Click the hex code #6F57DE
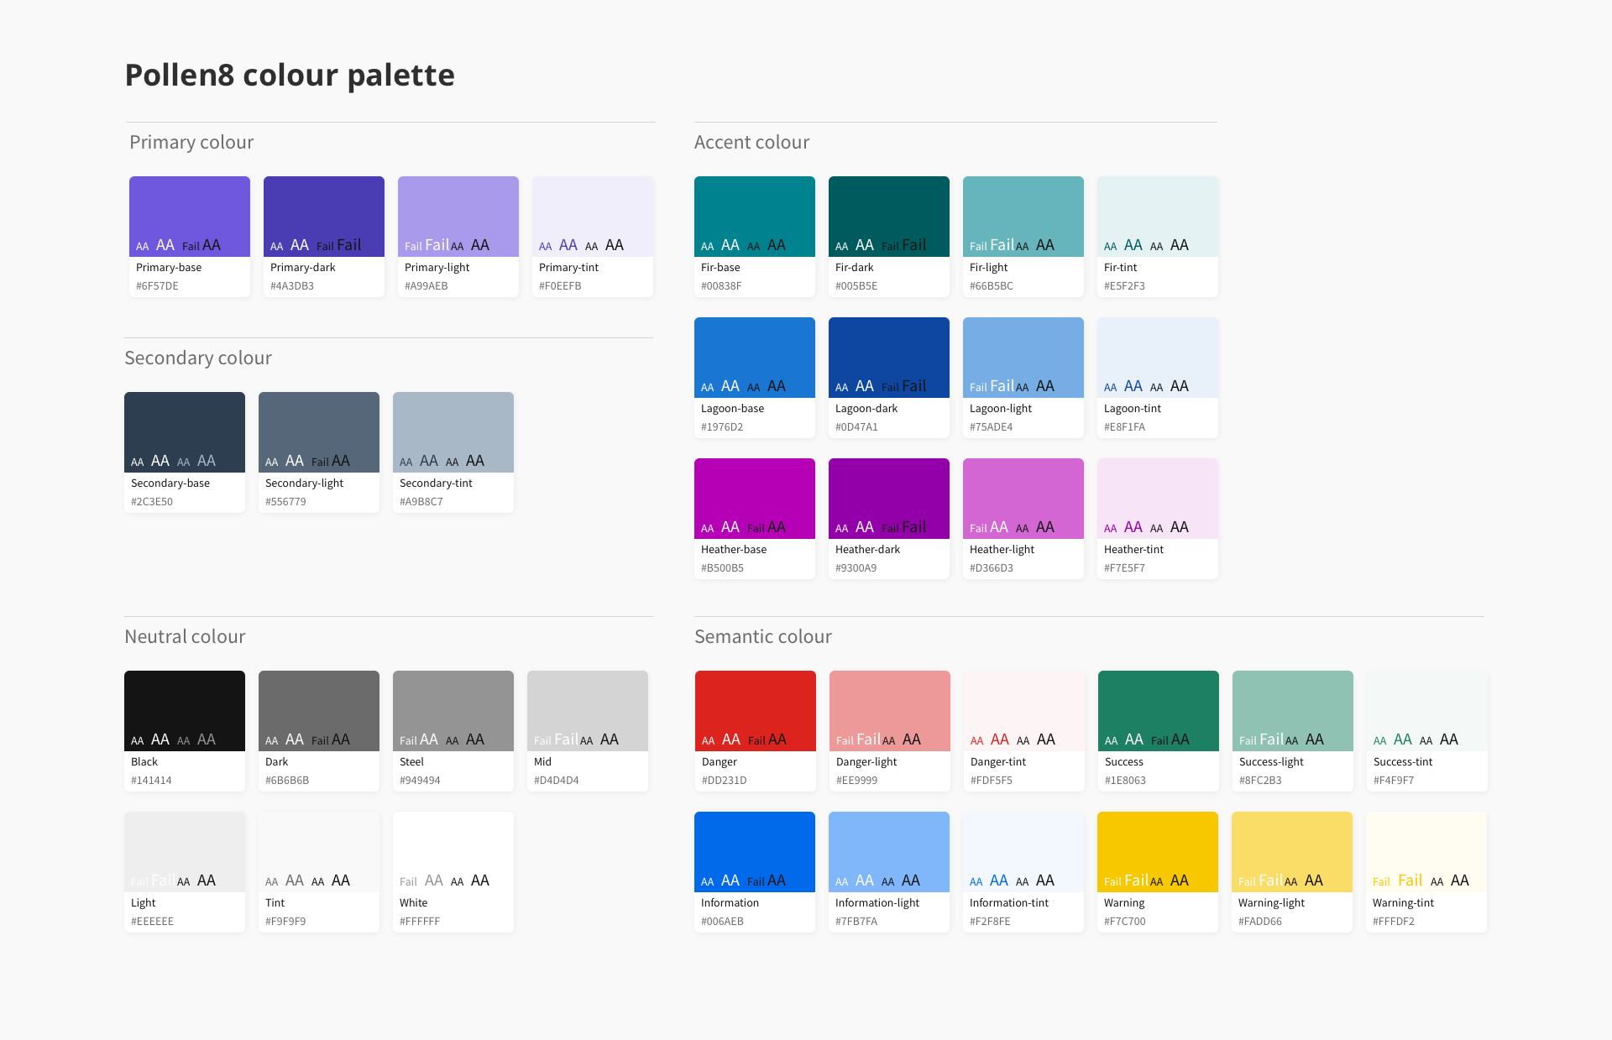Screen dimensions: 1612x1040 (156, 285)
